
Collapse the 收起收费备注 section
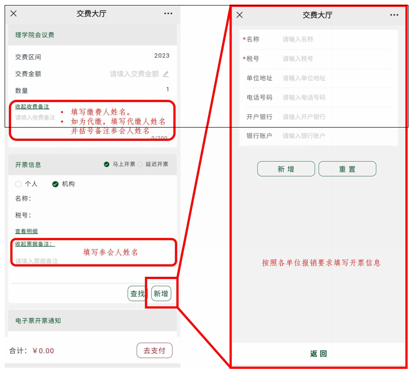32,106
